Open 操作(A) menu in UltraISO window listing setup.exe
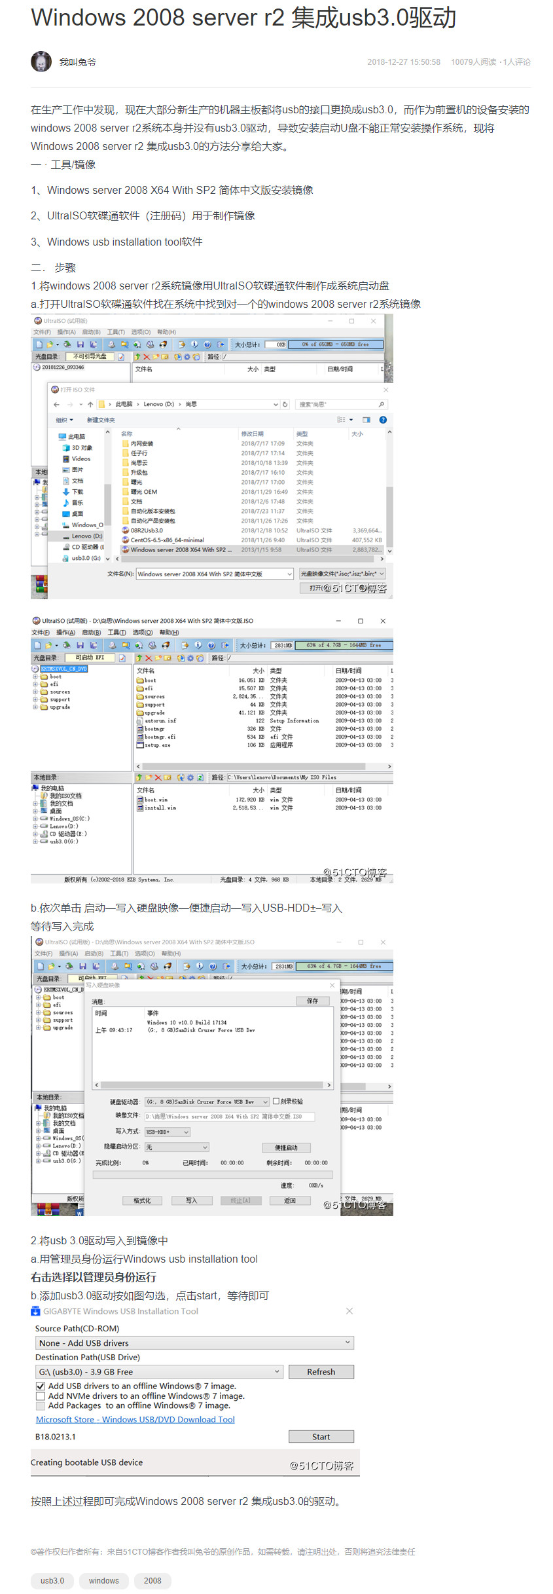The width and height of the screenshot is (553, 1594). 65,633
